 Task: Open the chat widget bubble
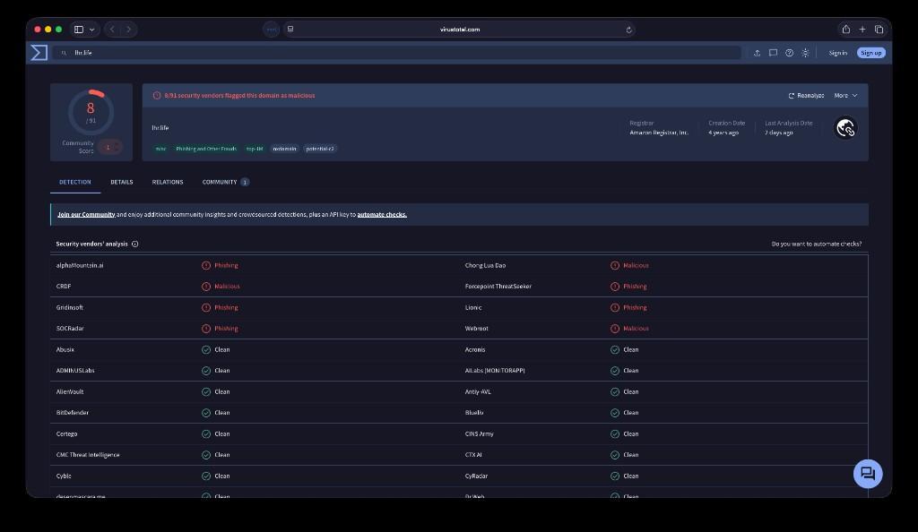868,474
